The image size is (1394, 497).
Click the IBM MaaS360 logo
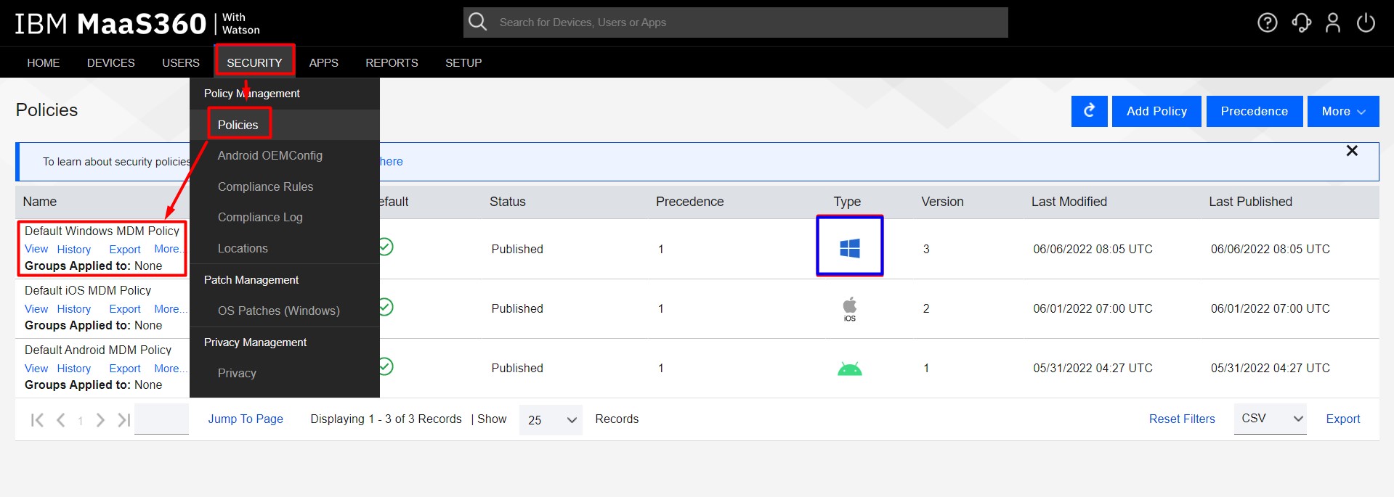coord(137,24)
